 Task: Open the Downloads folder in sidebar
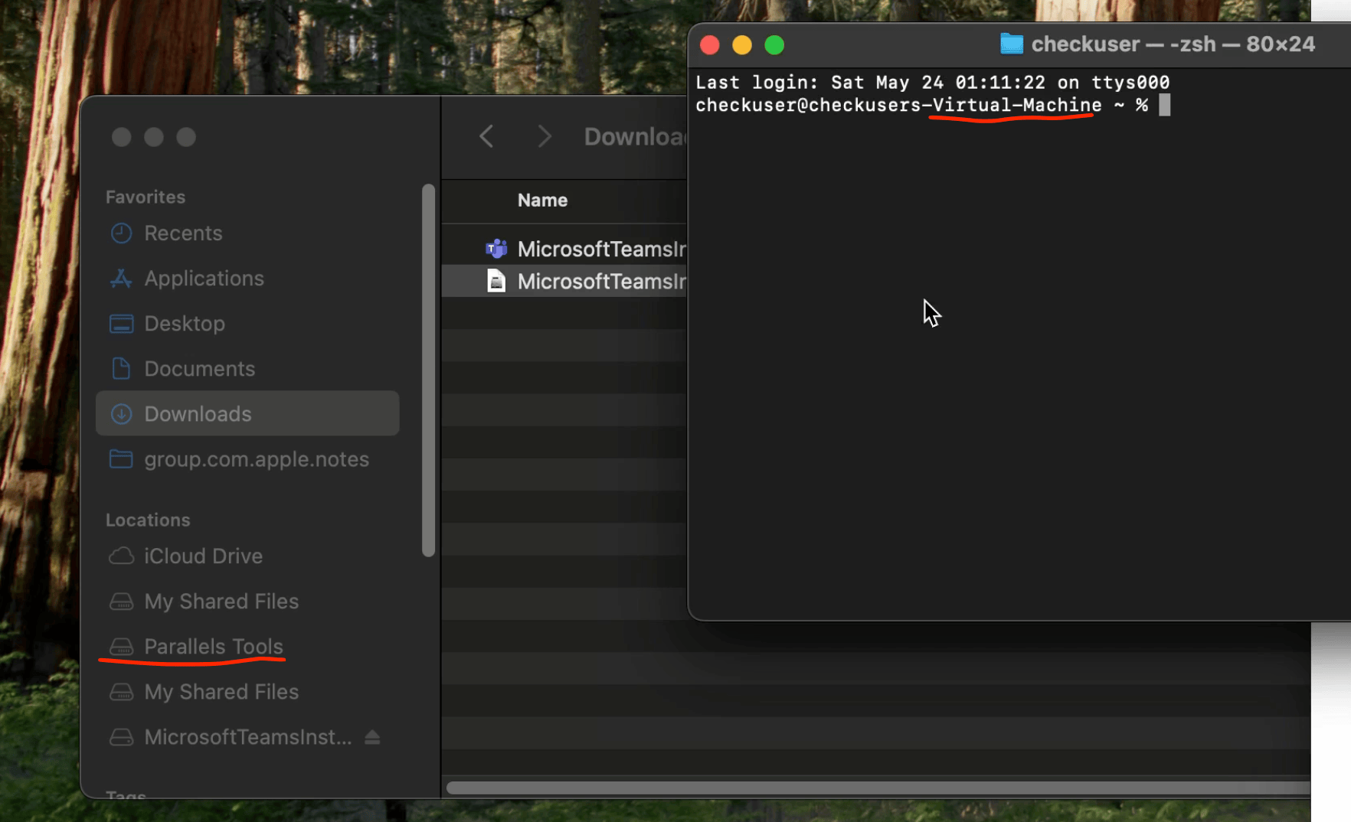(198, 414)
